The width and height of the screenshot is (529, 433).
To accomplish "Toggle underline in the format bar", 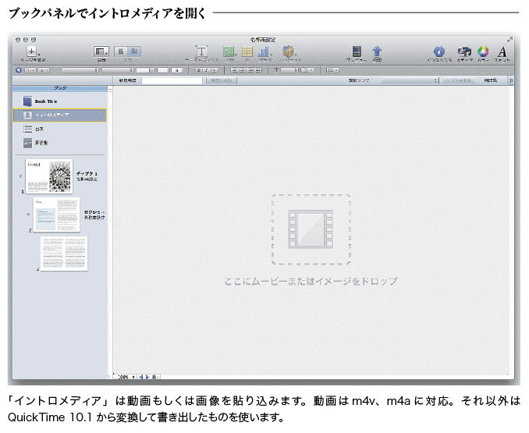I will (x=214, y=70).
